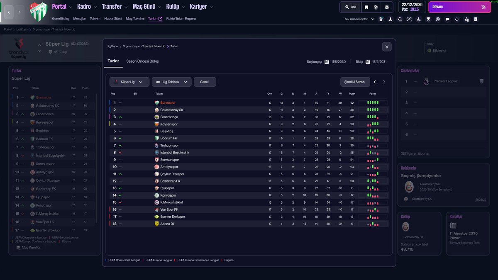Go forward with the right arrow
Viewport: 498px width, 280px height.
click(x=20, y=12)
